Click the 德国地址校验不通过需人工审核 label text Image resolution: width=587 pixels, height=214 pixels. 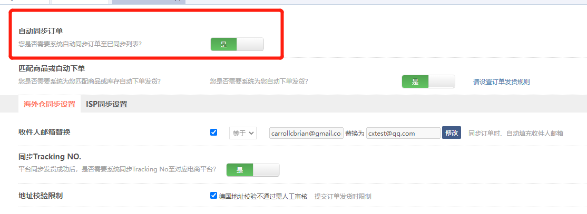[263, 197]
